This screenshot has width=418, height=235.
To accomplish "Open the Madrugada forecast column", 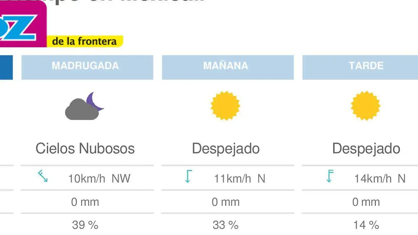I will tap(87, 67).
